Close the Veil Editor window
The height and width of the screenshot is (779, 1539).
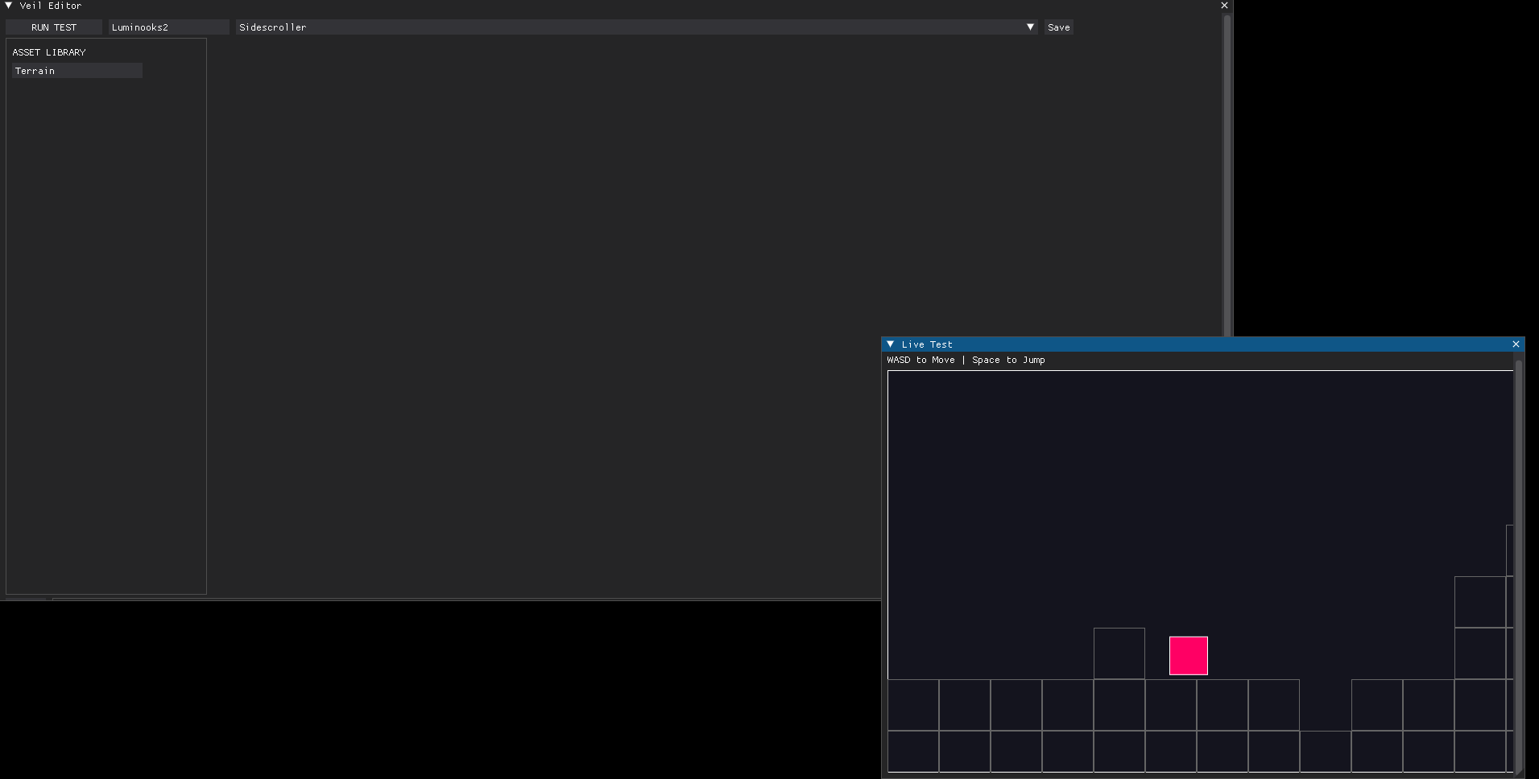(x=1224, y=6)
